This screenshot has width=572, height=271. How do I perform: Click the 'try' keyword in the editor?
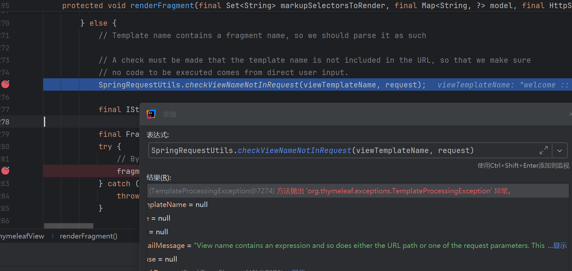[x=105, y=147]
